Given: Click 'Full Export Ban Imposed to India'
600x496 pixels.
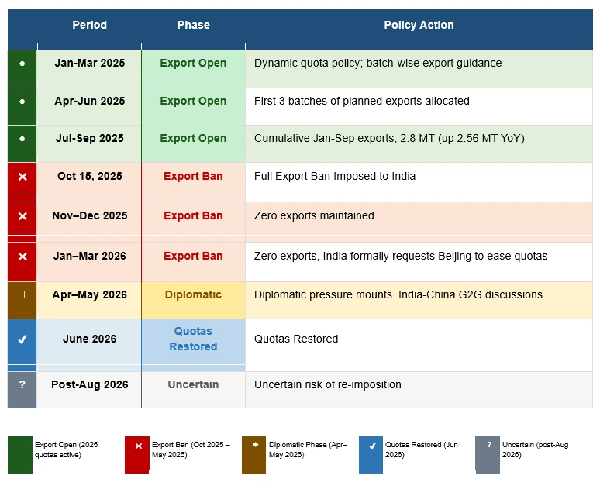Looking at the screenshot, I should coord(335,176).
